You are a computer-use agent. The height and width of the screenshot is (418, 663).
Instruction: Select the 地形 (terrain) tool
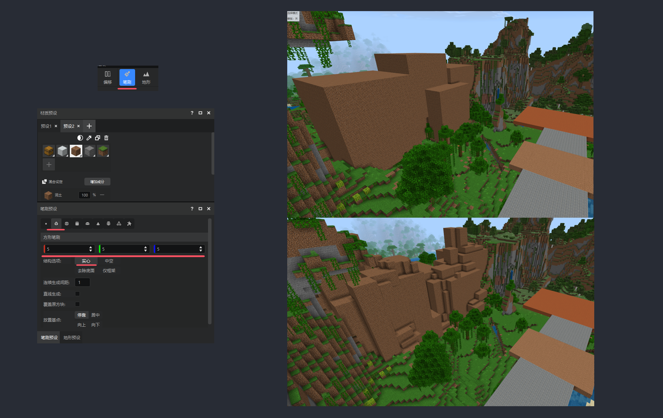pyautogui.click(x=146, y=77)
